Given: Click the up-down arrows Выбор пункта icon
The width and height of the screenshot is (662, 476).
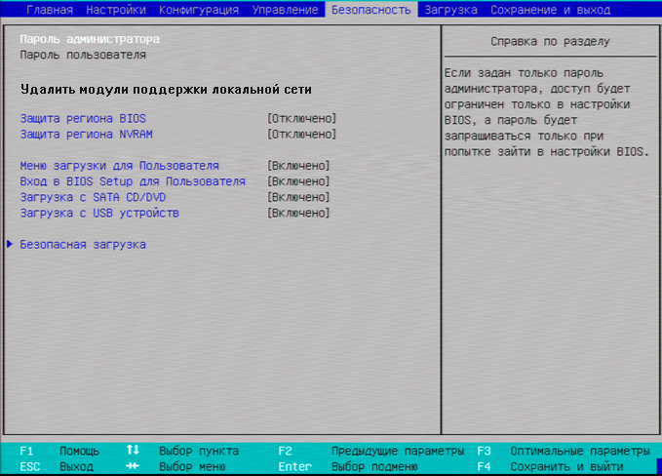Looking at the screenshot, I should [134, 452].
